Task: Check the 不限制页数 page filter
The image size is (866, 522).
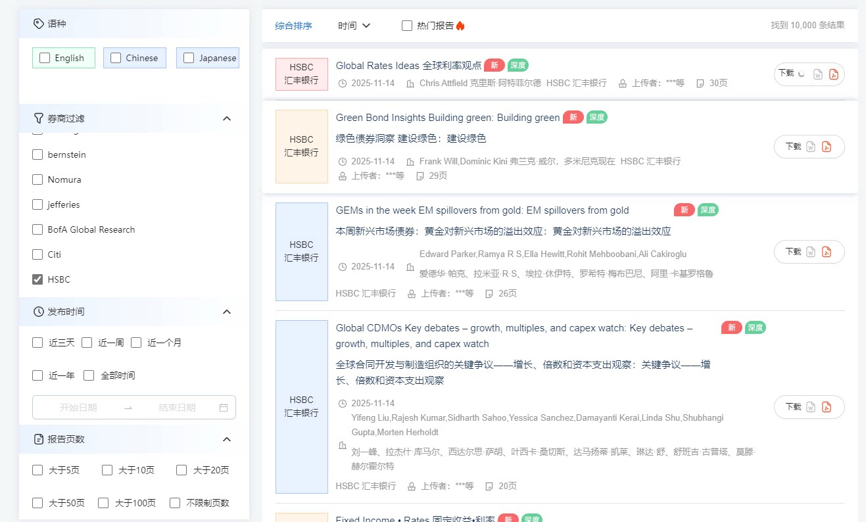Action: (175, 503)
